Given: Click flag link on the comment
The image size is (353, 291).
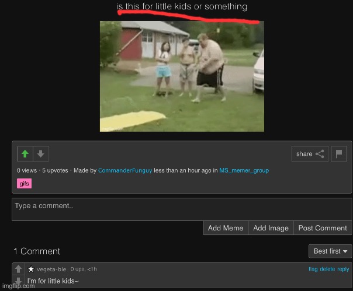Looking at the screenshot, I should [313, 269].
